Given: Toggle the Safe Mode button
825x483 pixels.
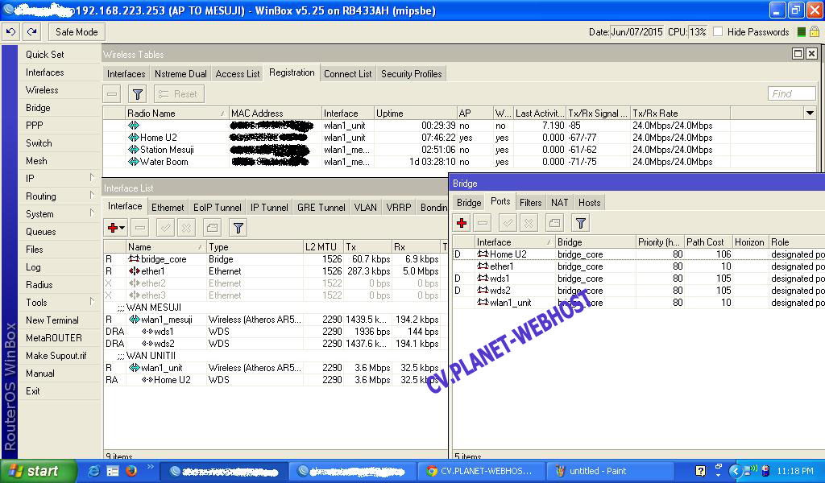Looking at the screenshot, I should (x=77, y=32).
